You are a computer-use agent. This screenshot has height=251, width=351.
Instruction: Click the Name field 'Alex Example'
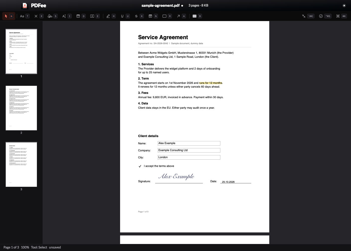(x=189, y=143)
